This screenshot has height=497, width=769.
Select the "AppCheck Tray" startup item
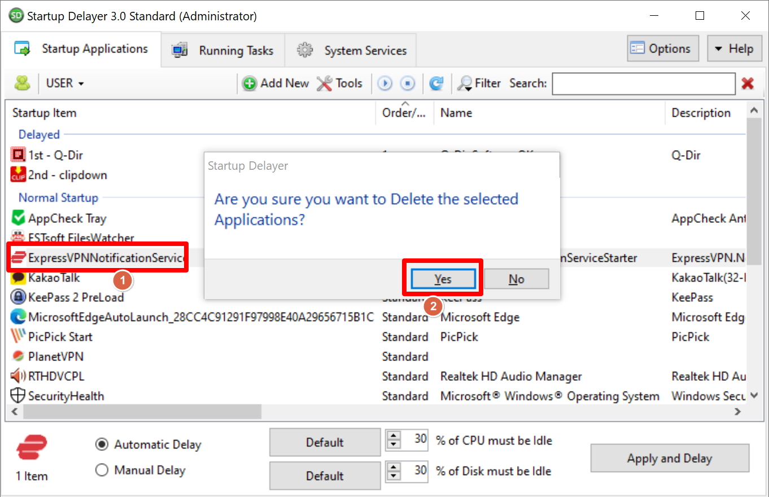pyautogui.click(x=67, y=218)
